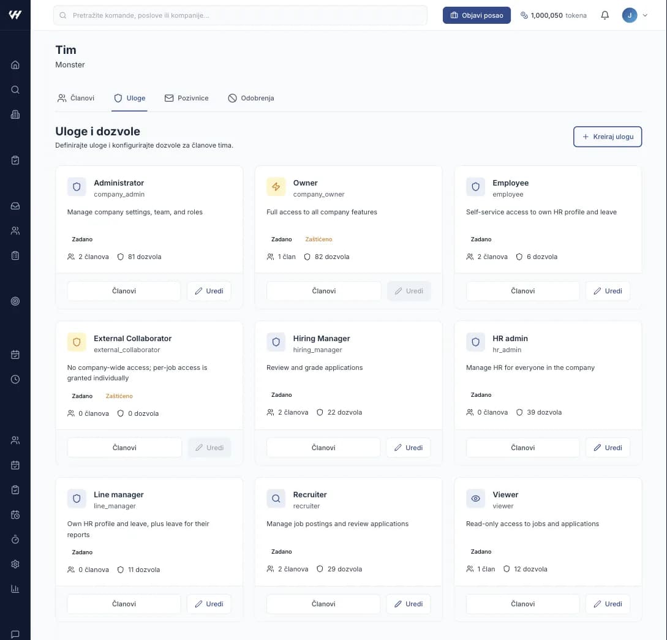Viewport: 667px width, 640px height.
Task: Click Uredi on Employee role card
Action: pos(608,291)
